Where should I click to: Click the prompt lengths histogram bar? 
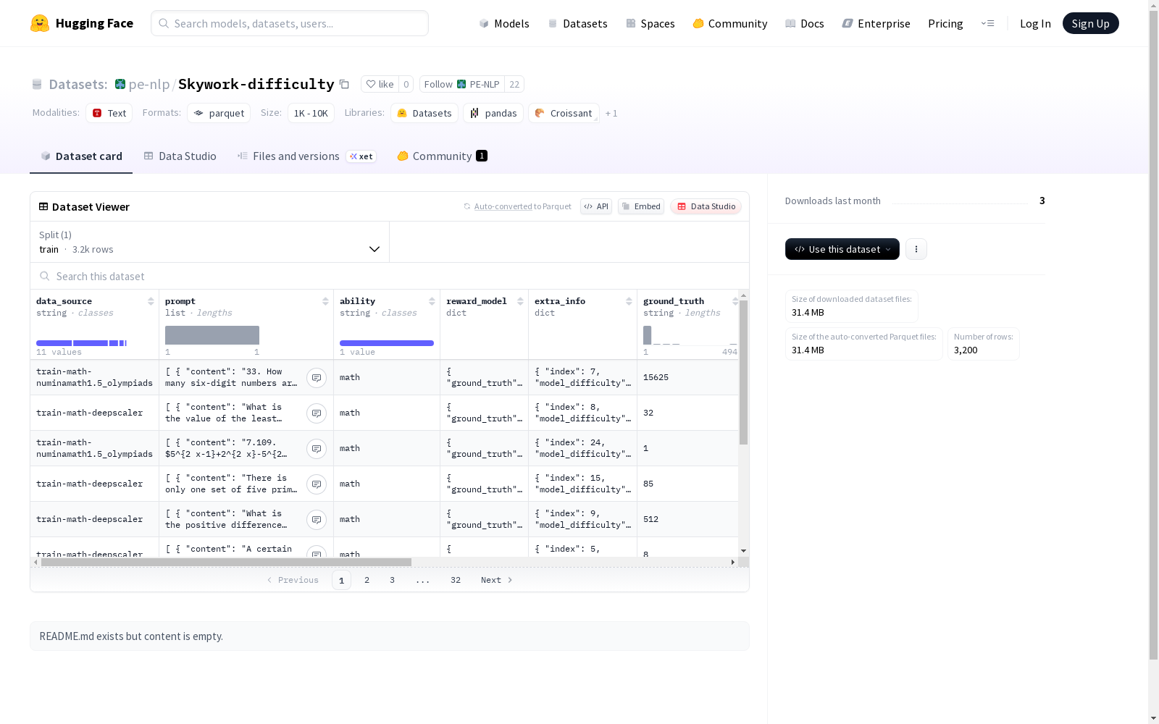click(212, 335)
